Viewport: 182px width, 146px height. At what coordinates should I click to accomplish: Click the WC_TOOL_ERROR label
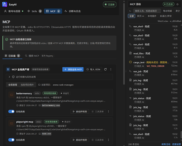155,66
